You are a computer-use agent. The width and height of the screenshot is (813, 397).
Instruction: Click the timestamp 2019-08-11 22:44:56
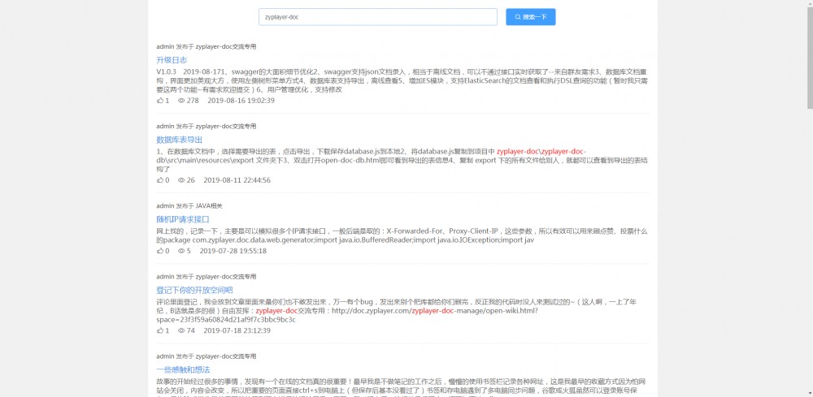tap(237, 180)
